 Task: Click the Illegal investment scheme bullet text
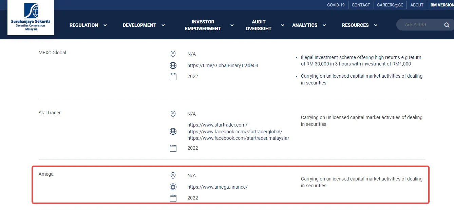361,61
